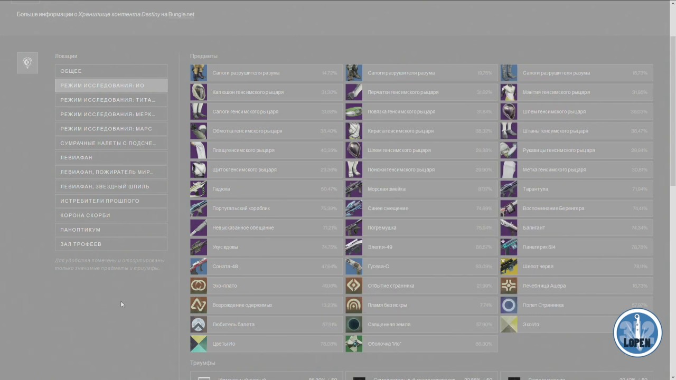Click the Любитель балета emblem icon
Image resolution: width=676 pixels, height=380 pixels.
pos(199,325)
